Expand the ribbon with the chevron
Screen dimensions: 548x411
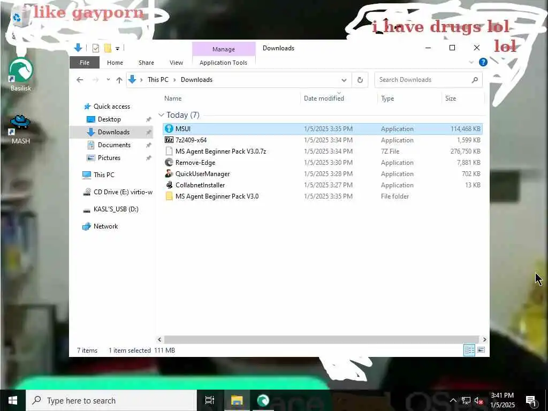tap(471, 62)
